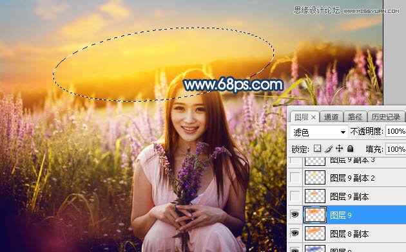406x252 pixels.
Task: Click the 不透明度 label
Action: [x=367, y=131]
